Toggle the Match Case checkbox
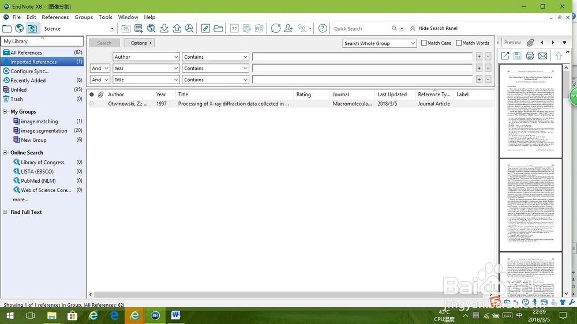The height and width of the screenshot is (324, 577). click(424, 43)
